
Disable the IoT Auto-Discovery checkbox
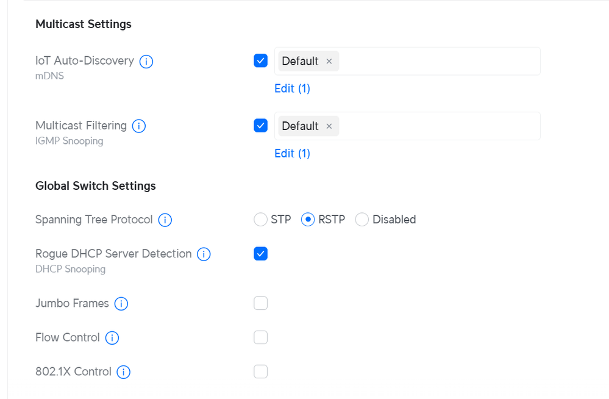260,61
